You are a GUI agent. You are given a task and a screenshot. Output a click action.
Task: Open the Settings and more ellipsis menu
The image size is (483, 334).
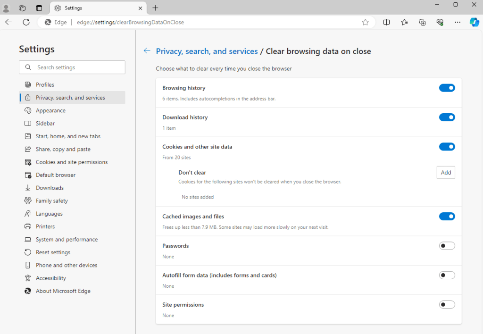458,22
